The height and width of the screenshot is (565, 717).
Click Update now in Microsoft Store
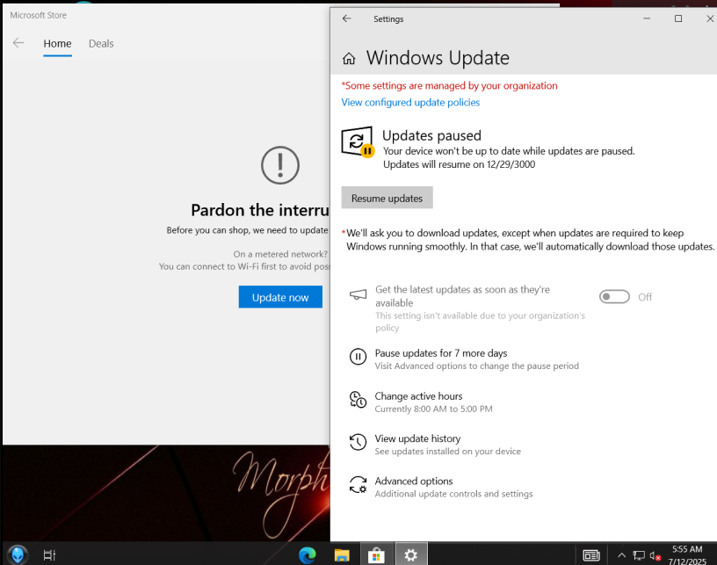(x=280, y=297)
